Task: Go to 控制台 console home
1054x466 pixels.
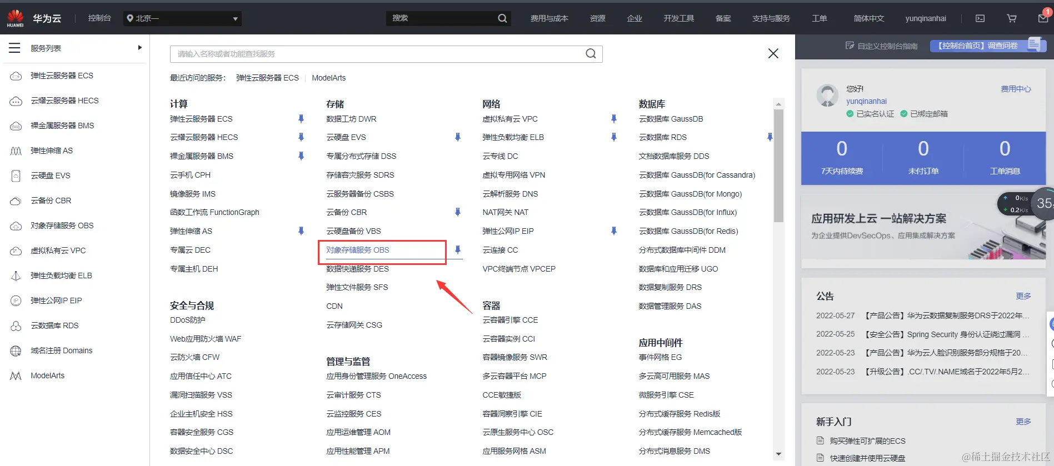Action: pyautogui.click(x=99, y=18)
